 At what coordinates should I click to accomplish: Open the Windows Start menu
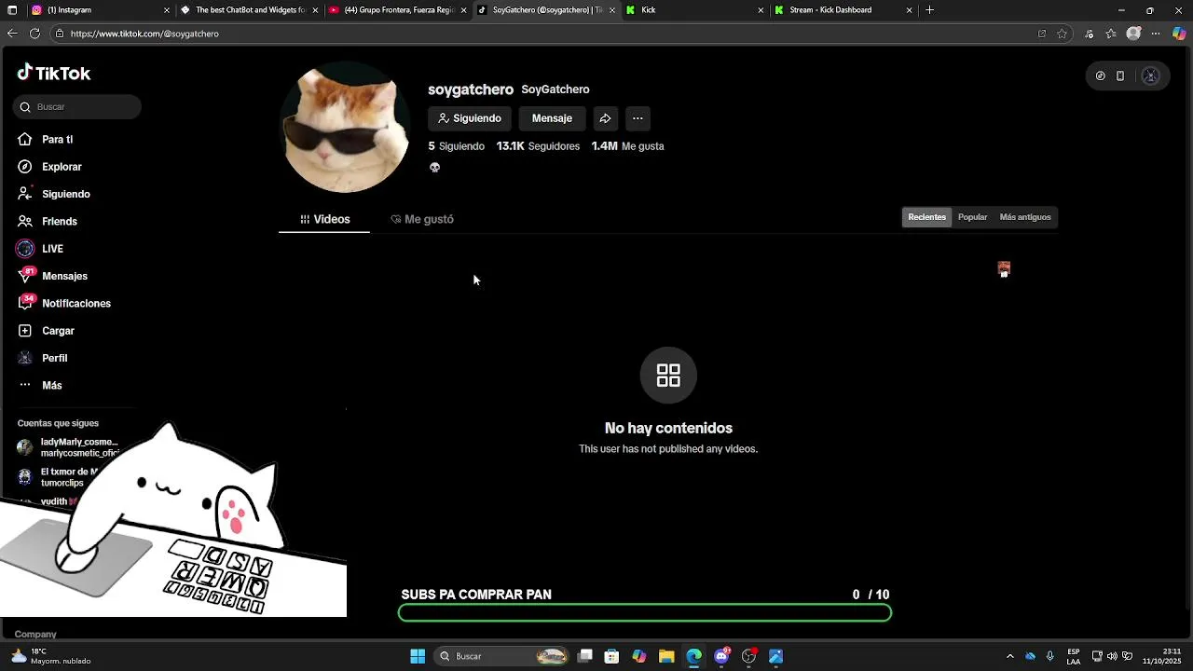pyautogui.click(x=418, y=656)
